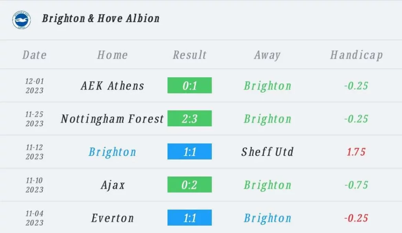Select the Handicap column header

356,55
